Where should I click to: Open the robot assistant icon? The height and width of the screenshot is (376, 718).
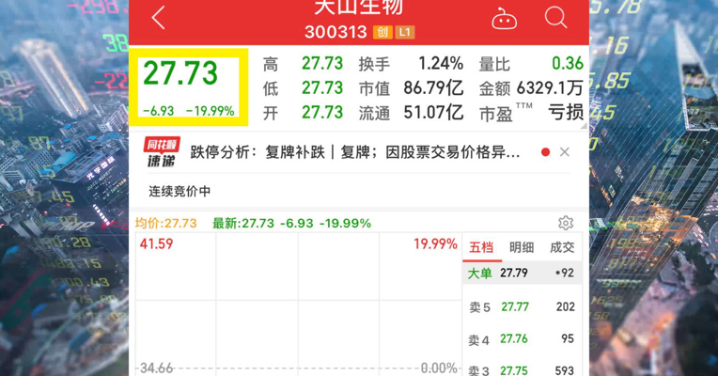[504, 19]
